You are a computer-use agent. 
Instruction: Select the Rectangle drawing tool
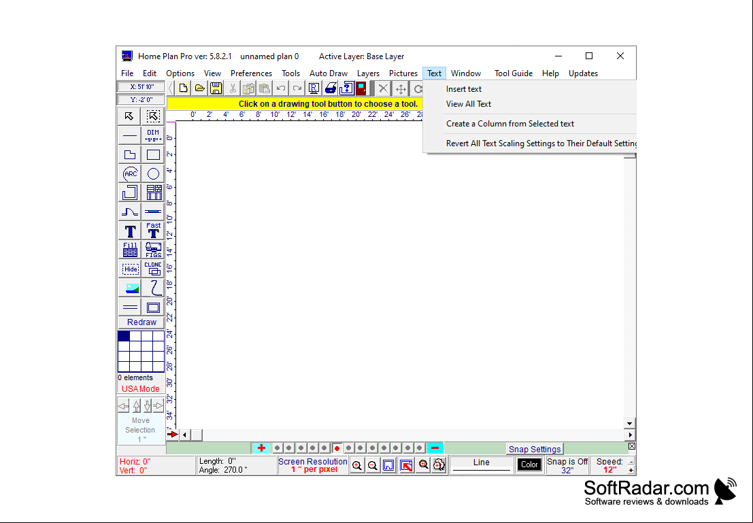153,154
